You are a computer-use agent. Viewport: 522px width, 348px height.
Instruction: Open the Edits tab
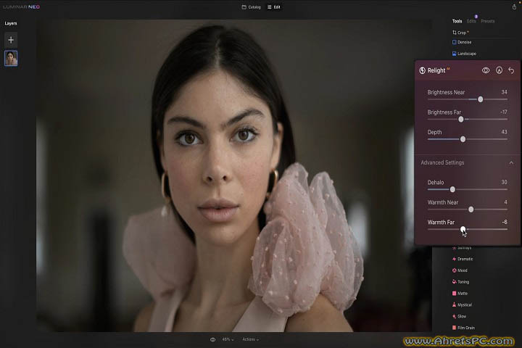[471, 21]
